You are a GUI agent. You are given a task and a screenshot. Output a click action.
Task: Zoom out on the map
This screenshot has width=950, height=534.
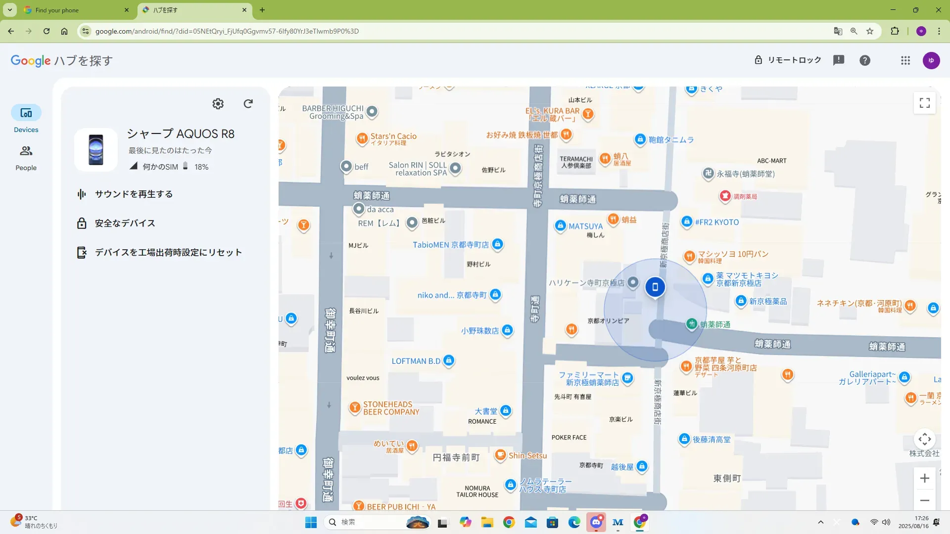(x=924, y=500)
